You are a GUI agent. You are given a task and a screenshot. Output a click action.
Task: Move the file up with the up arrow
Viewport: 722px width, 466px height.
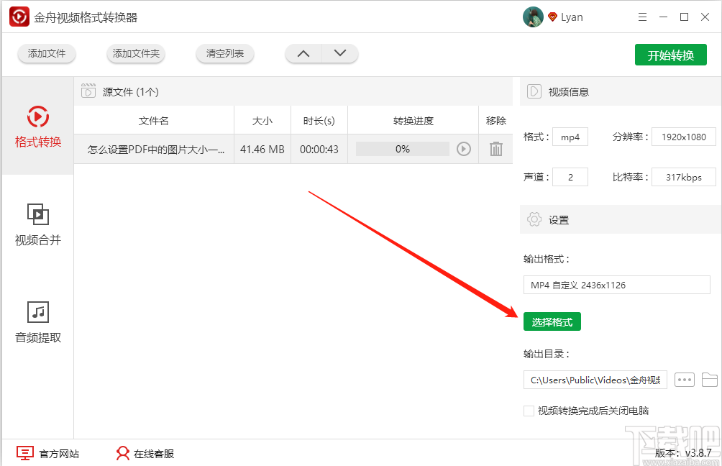click(303, 53)
